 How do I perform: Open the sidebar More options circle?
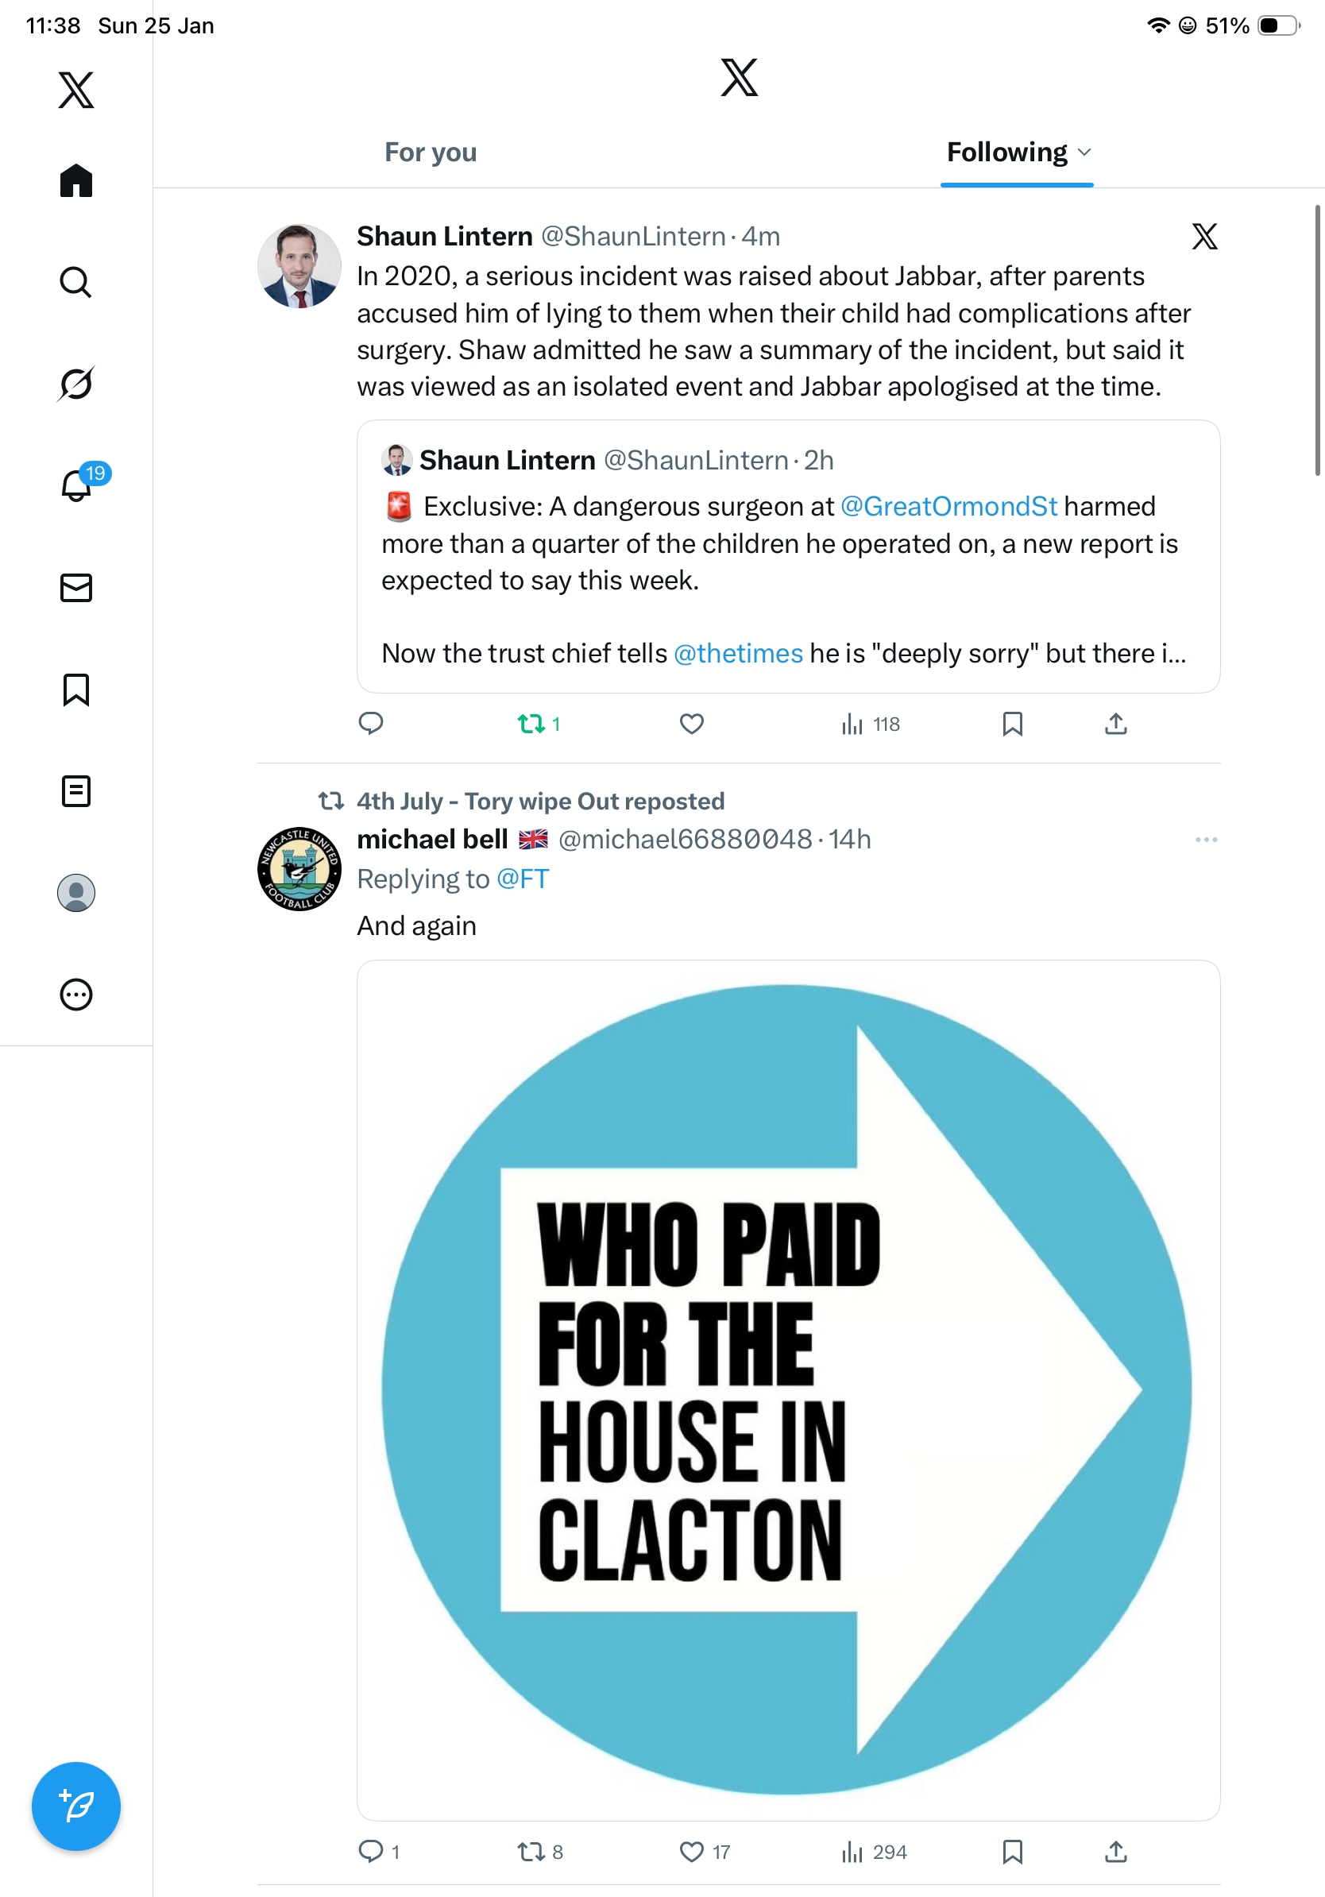pos(76,995)
